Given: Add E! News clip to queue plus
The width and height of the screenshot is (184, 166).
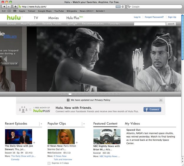Looking at the screenshot, I should click(77, 143).
